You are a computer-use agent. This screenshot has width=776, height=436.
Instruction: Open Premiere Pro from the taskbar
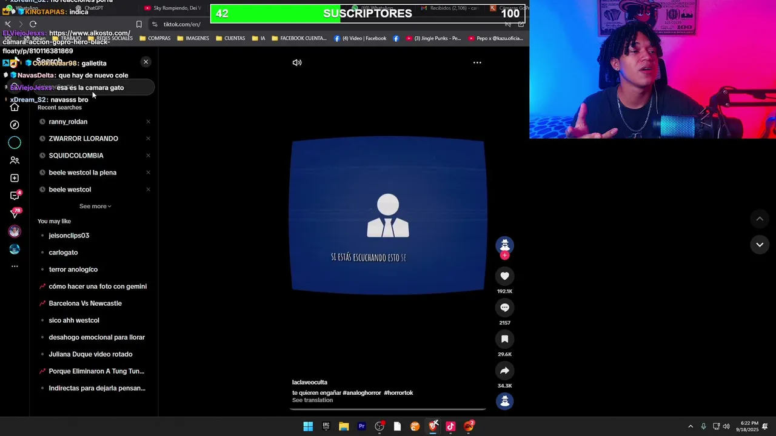pyautogui.click(x=361, y=426)
